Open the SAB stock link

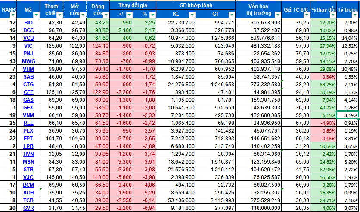(29, 77)
